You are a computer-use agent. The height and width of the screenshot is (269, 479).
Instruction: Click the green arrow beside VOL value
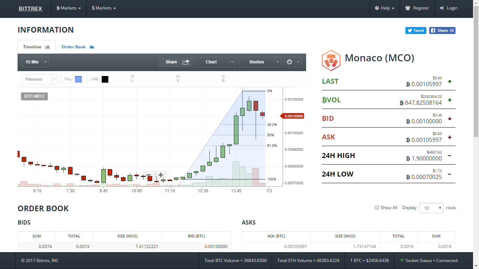pos(450,100)
